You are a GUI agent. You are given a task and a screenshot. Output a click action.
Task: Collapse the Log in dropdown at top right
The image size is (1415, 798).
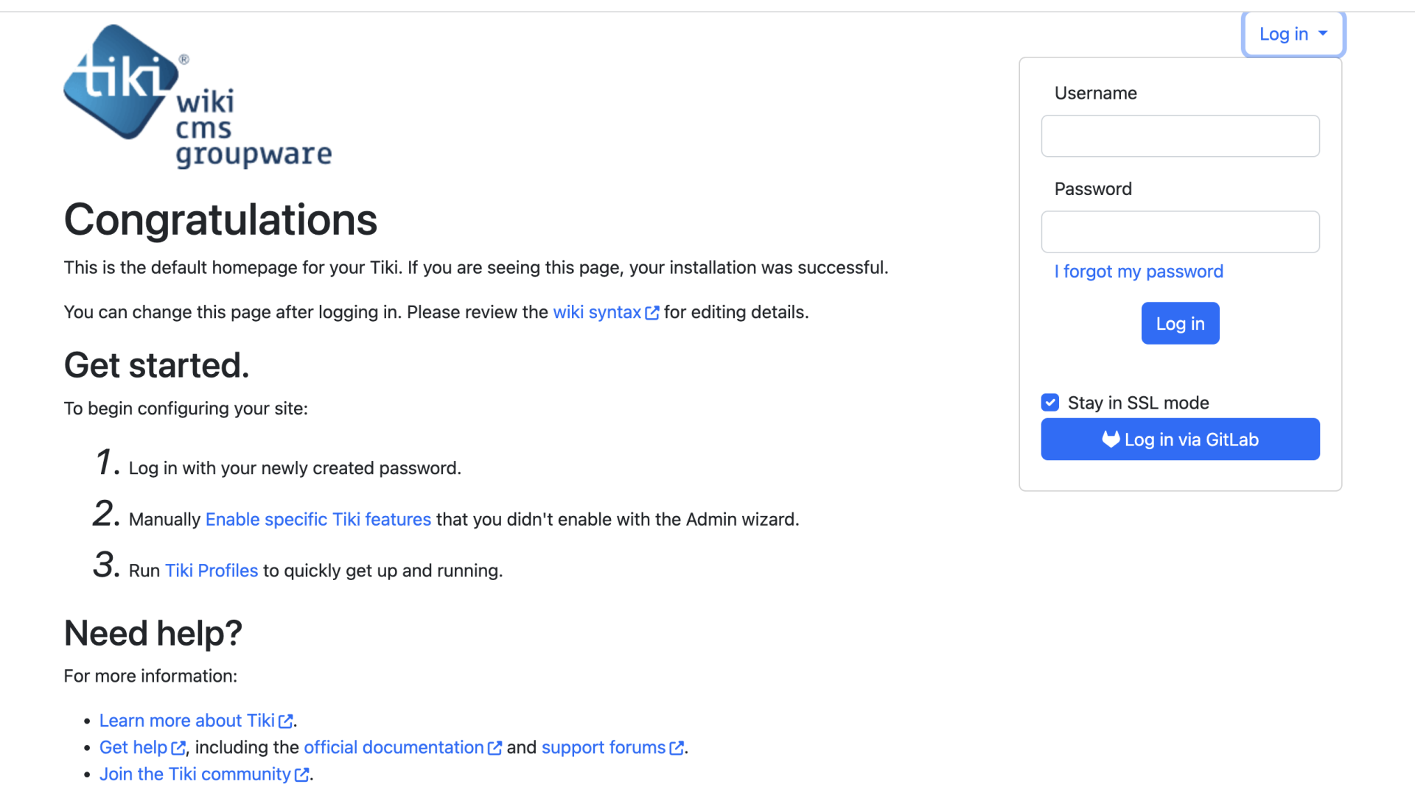(x=1293, y=34)
